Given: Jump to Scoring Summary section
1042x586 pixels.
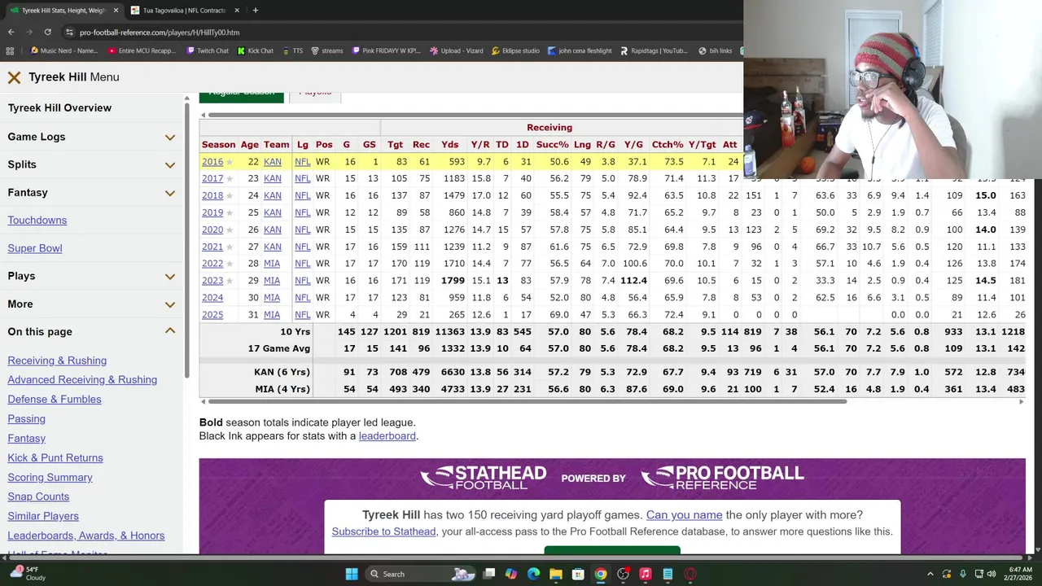Looking at the screenshot, I should [50, 478].
